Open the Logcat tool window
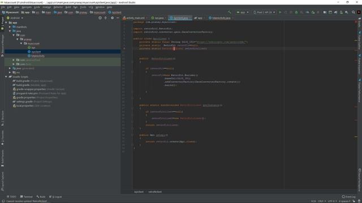The height and width of the screenshot is (203, 362). pyautogui.click(x=55, y=197)
